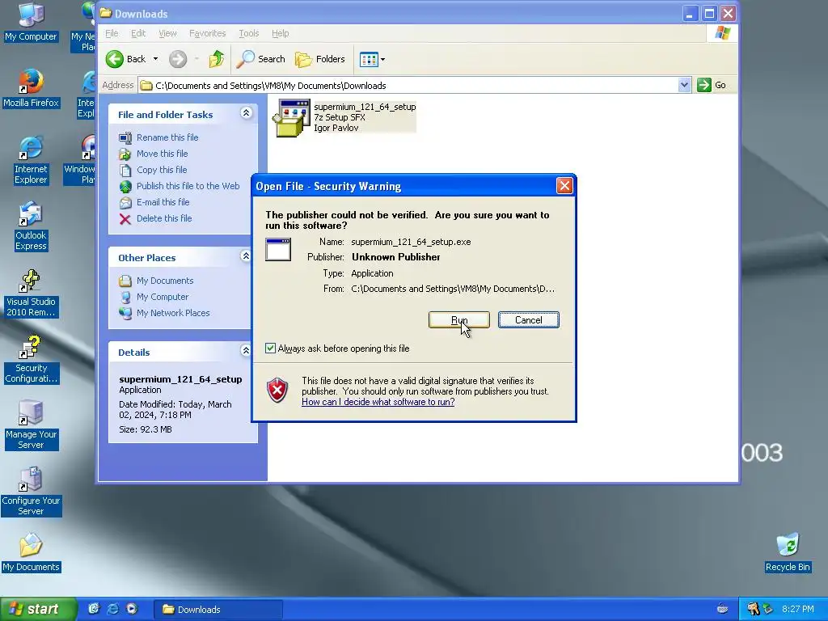
Task: Collapse File and Folder Tasks panel
Action: tap(246, 113)
